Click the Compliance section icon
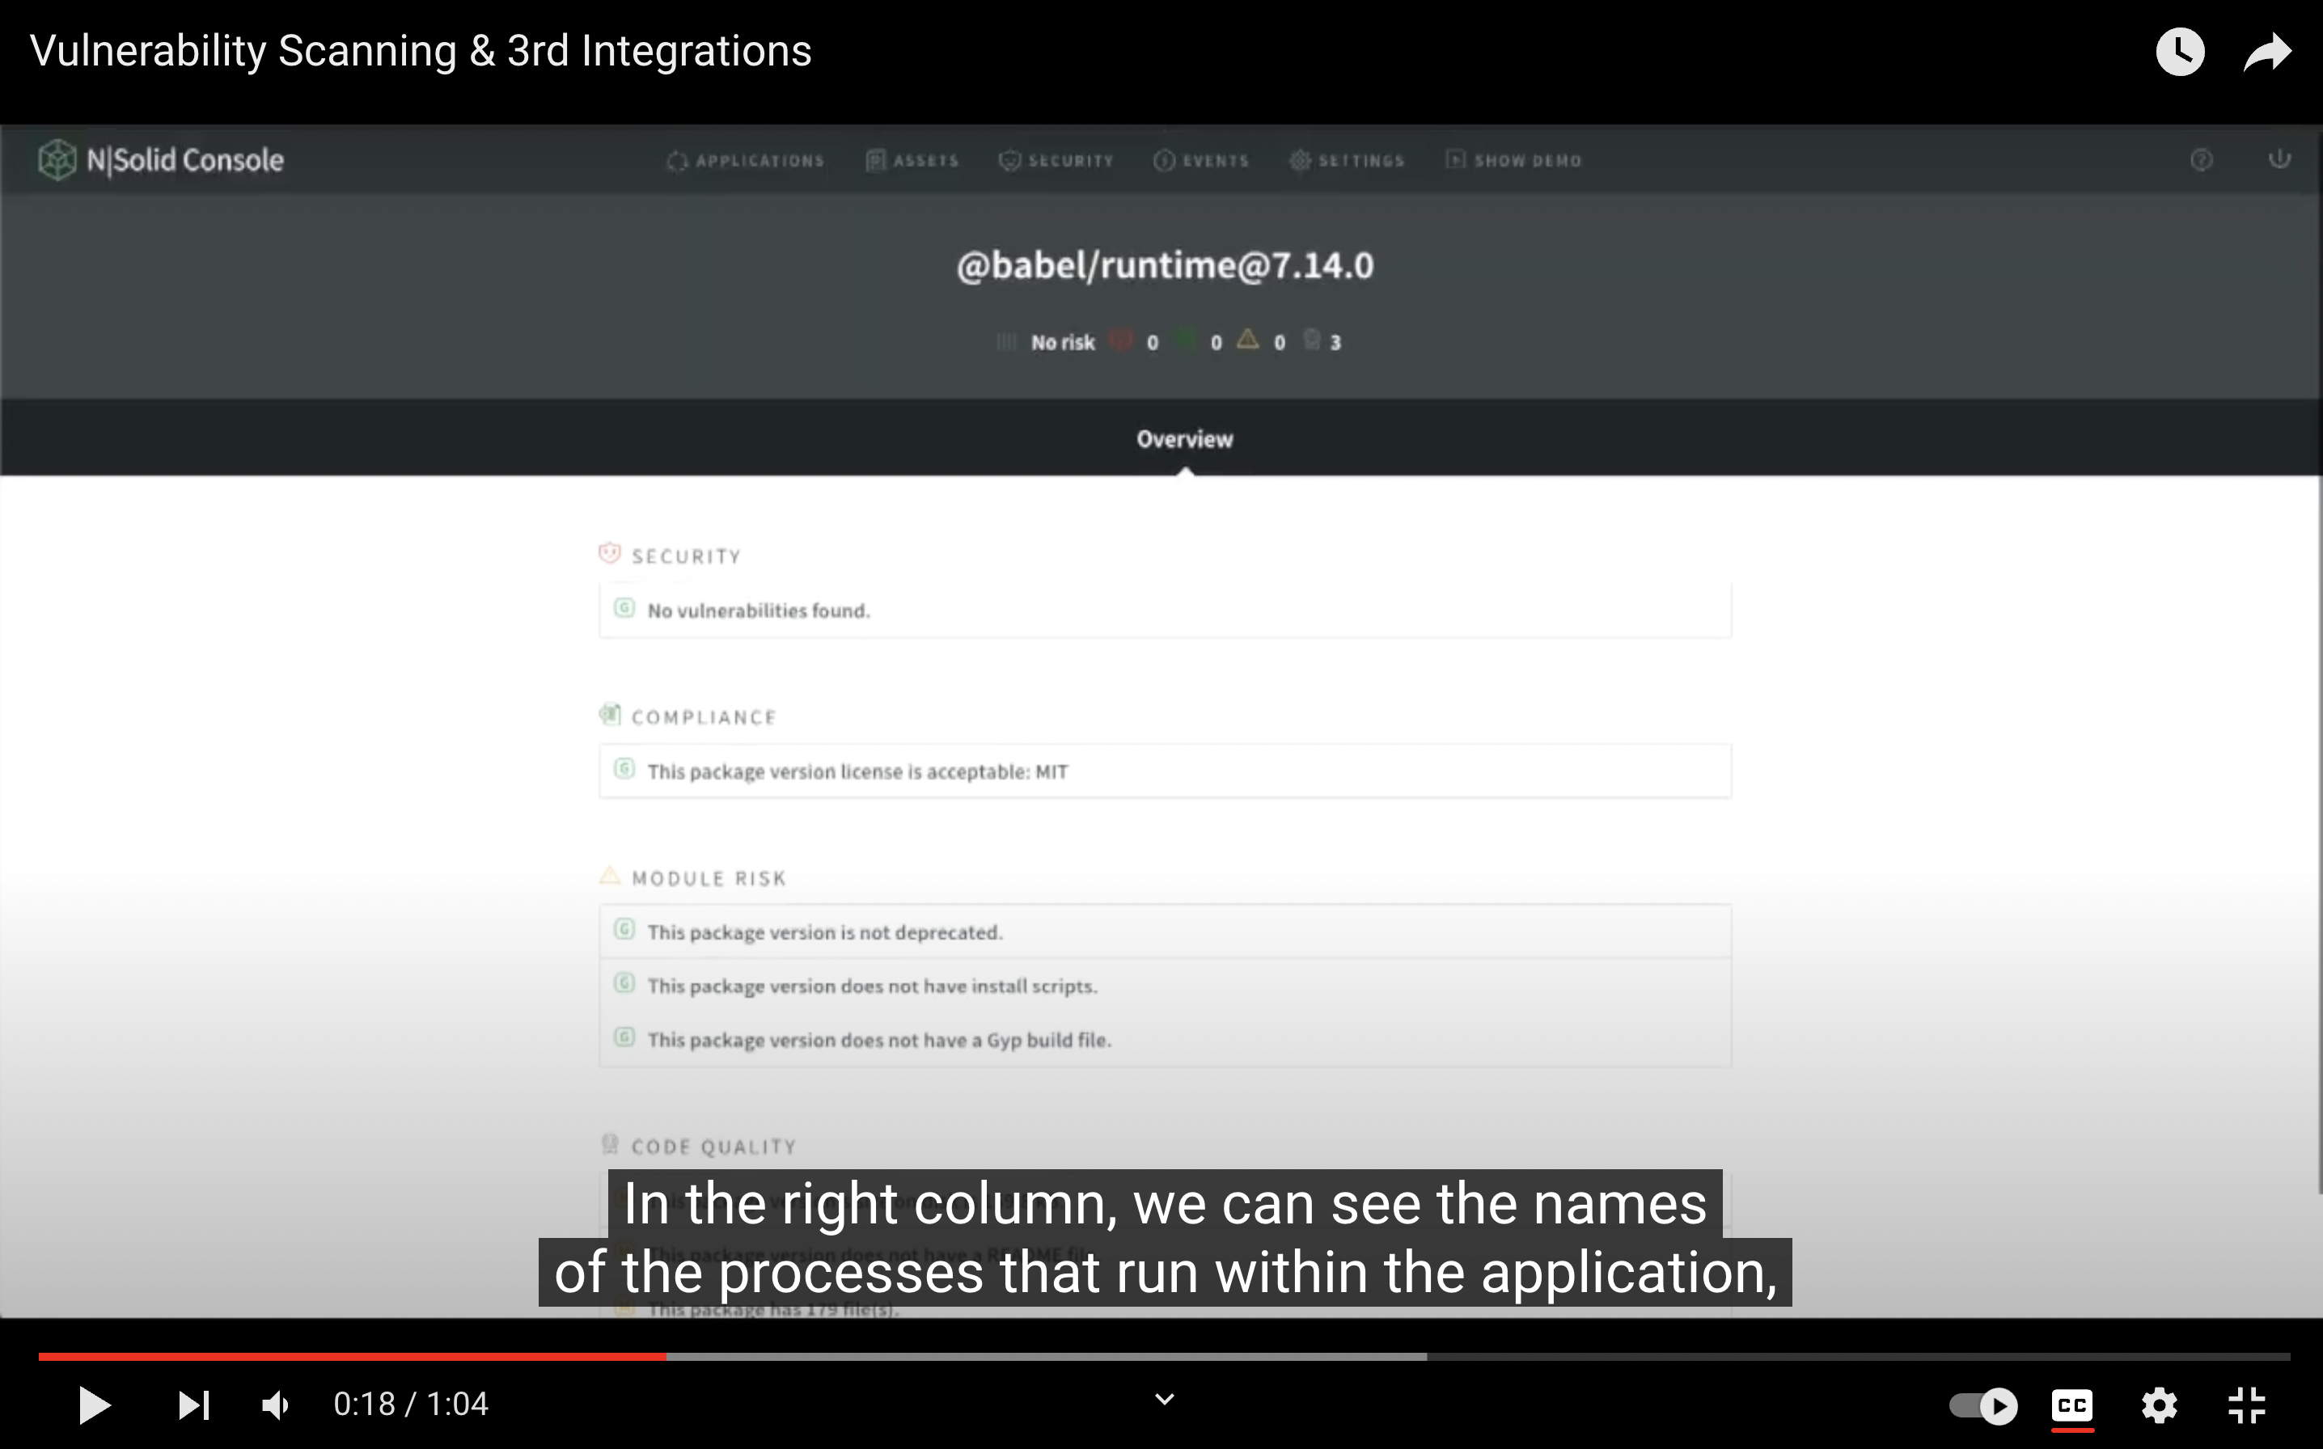This screenshot has width=2323, height=1449. pos(610,714)
